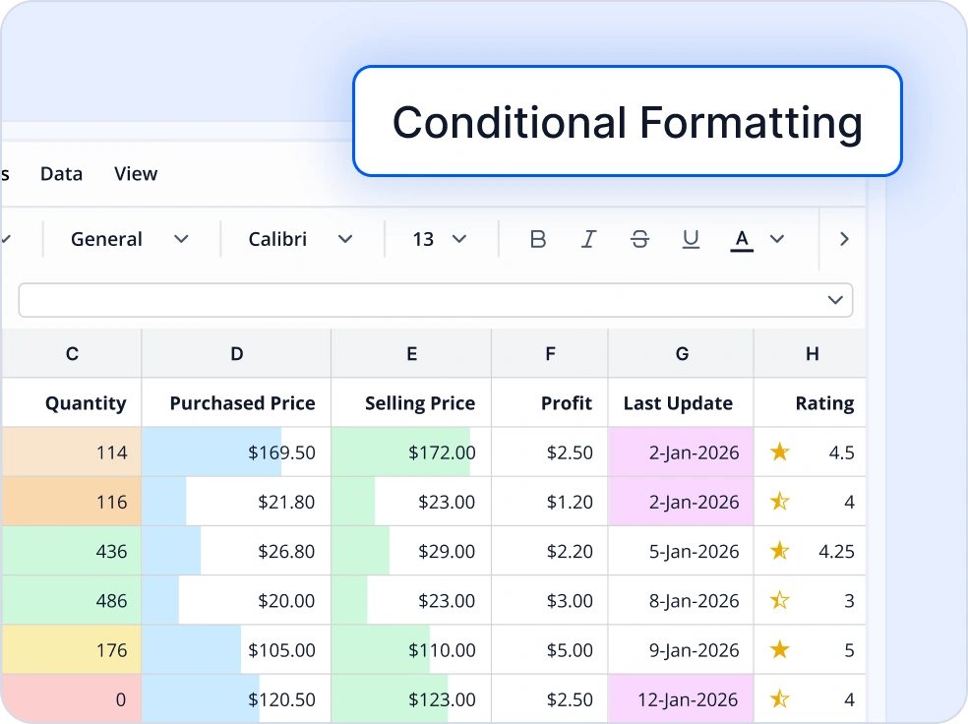Select the star next to the 5 rating
The image size is (968, 724).
click(x=780, y=650)
